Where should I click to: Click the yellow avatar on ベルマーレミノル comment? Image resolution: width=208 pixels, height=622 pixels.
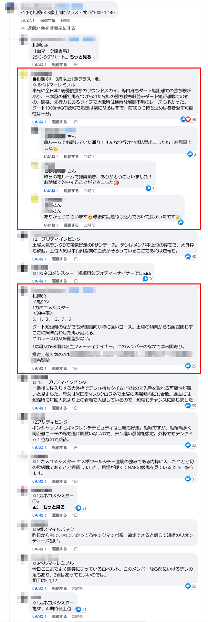(x=23, y=73)
